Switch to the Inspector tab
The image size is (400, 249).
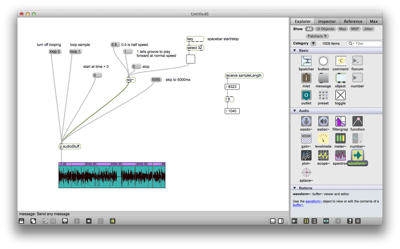pyautogui.click(x=327, y=21)
